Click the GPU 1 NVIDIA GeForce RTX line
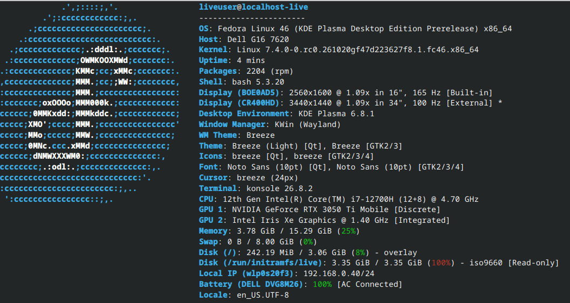This screenshot has height=303, width=570. coord(320,210)
